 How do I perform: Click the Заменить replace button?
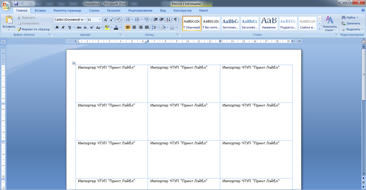click(x=351, y=23)
